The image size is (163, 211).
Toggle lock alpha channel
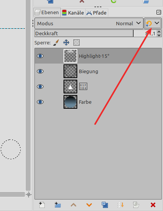77,43
